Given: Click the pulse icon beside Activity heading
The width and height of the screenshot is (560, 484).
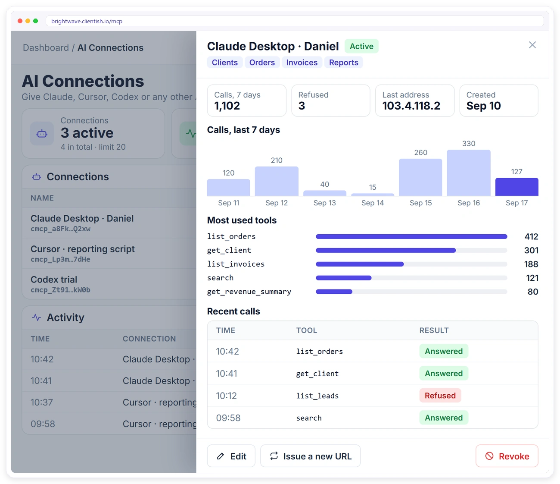Looking at the screenshot, I should coord(37,317).
